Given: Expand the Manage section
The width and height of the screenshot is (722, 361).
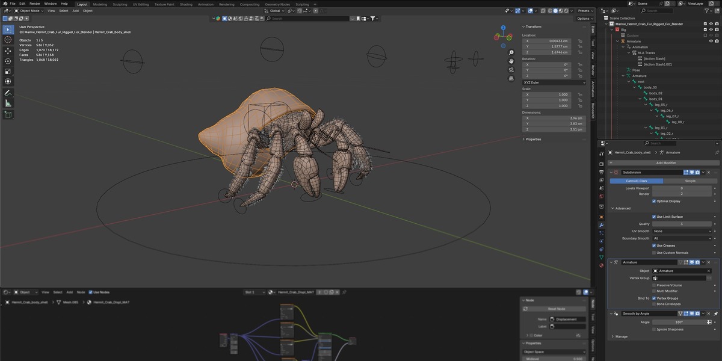Looking at the screenshot, I should tap(620, 336).
